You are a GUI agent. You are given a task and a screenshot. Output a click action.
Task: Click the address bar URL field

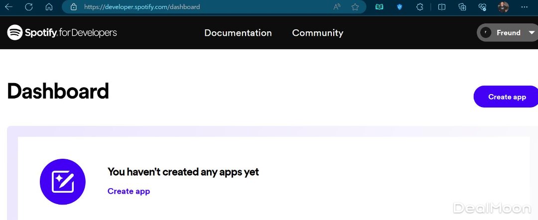point(199,7)
